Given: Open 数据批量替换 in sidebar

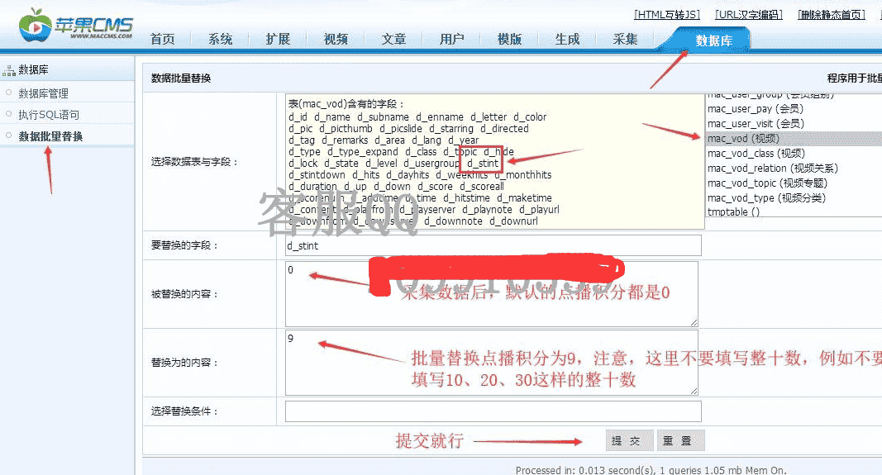Looking at the screenshot, I should [x=50, y=136].
